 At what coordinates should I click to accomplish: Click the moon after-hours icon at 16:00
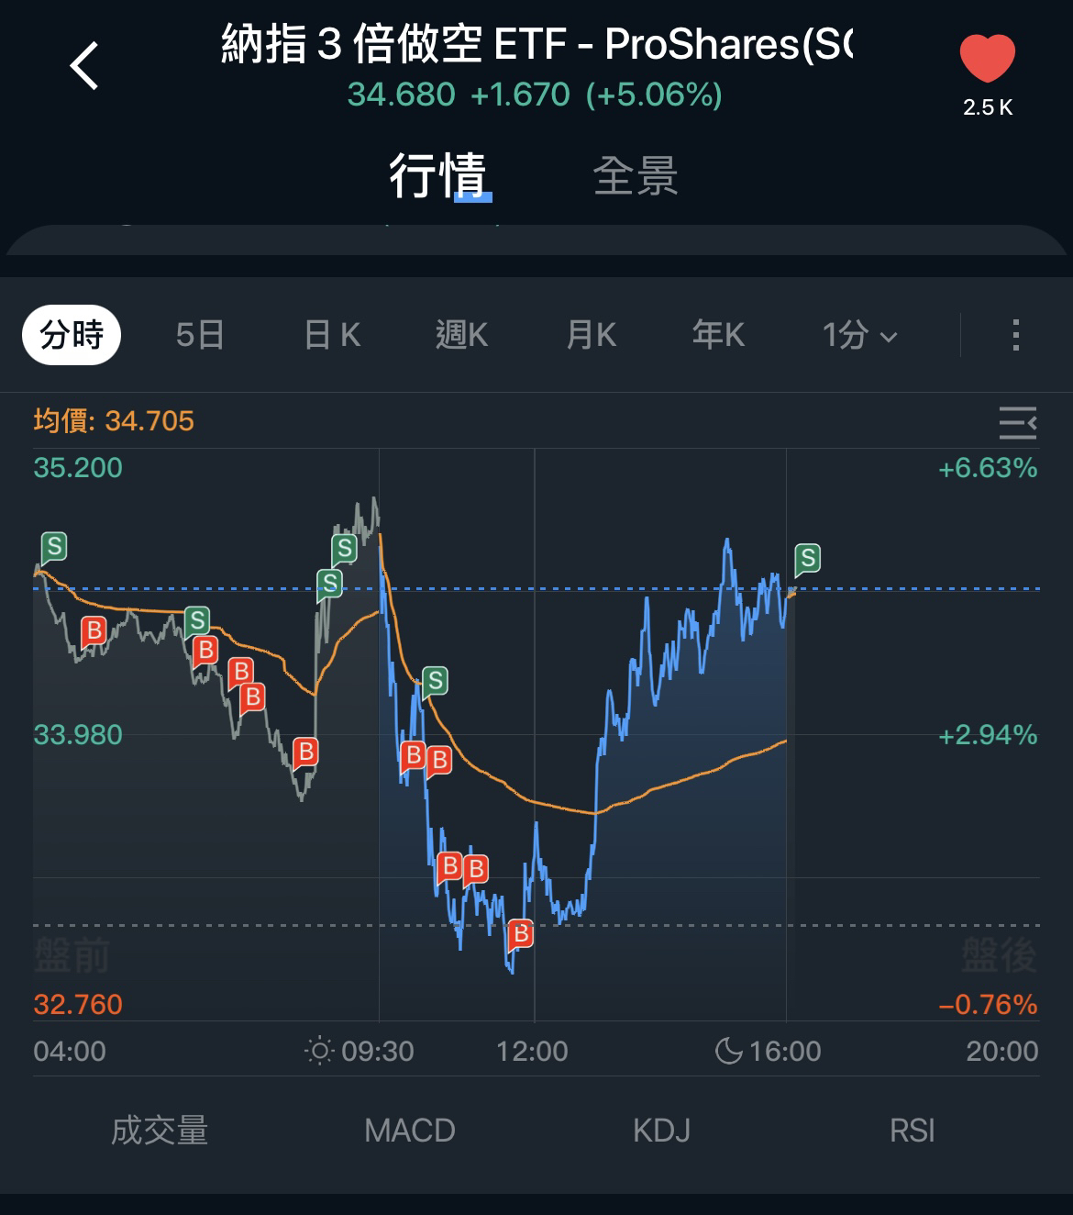coord(728,1051)
